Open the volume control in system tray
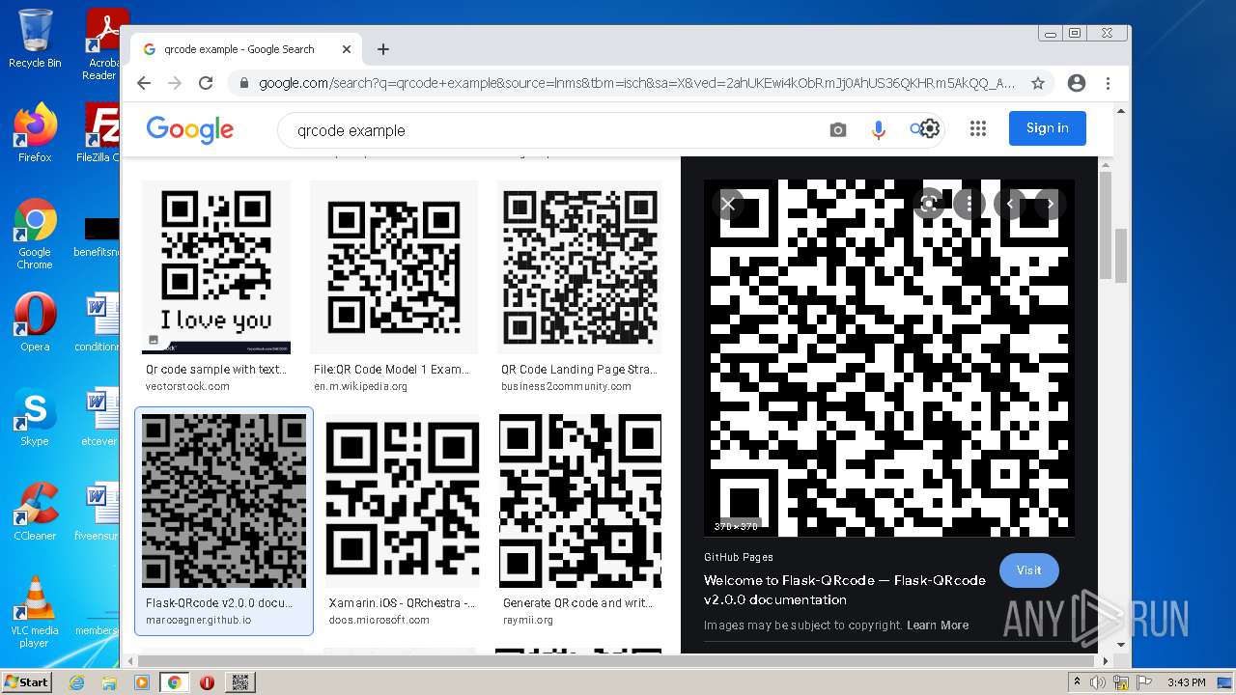The image size is (1236, 695). (x=1099, y=682)
